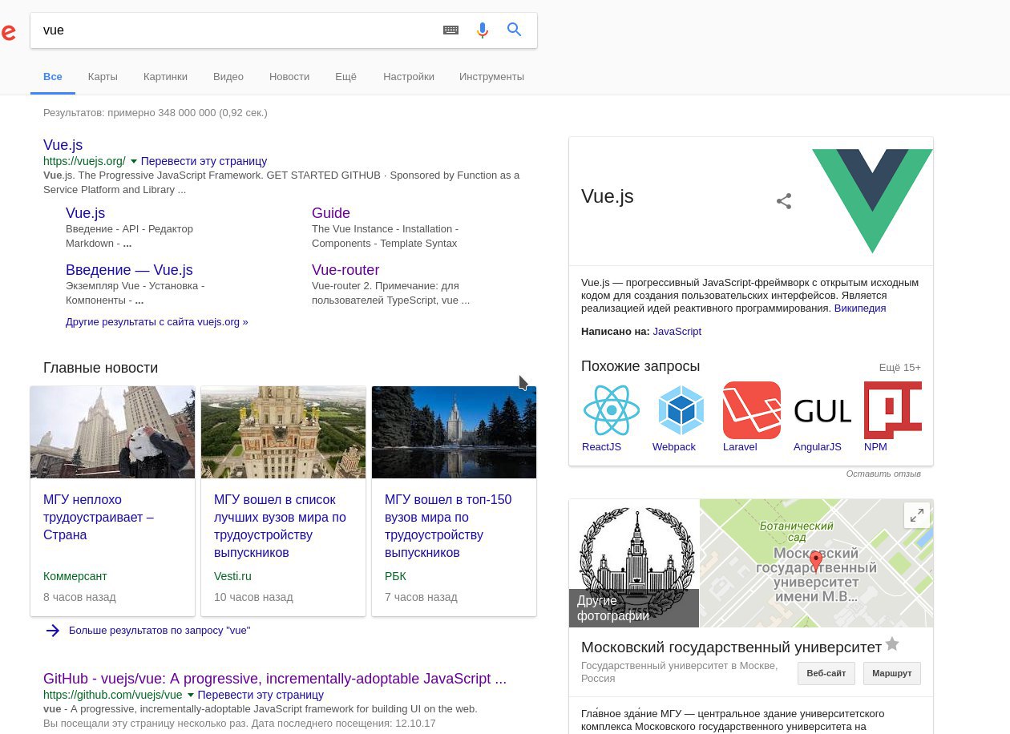Open МГУ вошел в список лучших вузов headline

click(280, 526)
